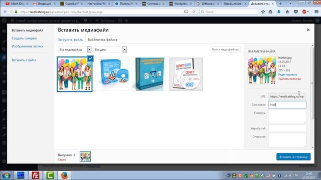
Task: Select the holiday children thumbnail
Action: tap(75, 74)
